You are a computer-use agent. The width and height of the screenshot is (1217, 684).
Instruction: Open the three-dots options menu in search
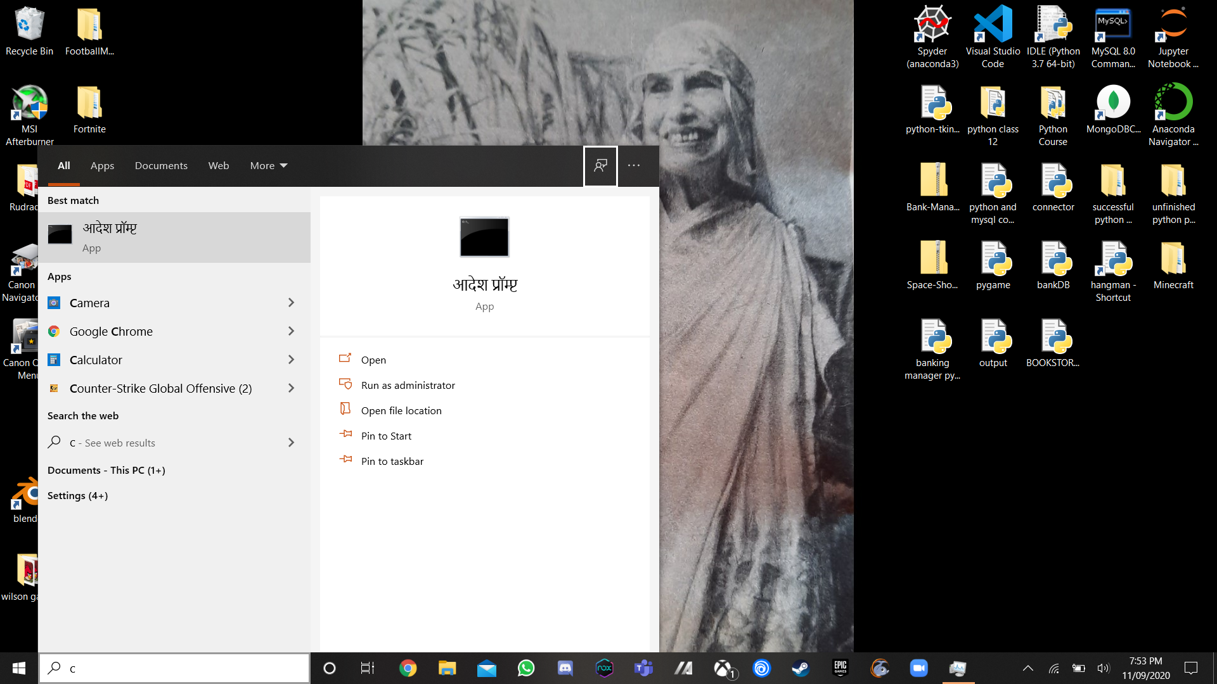pyautogui.click(x=634, y=166)
